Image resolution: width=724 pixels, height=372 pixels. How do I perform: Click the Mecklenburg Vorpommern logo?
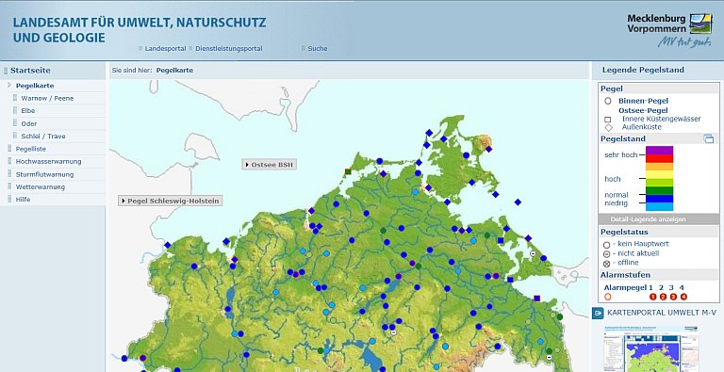point(669,29)
